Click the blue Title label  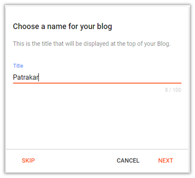click(x=18, y=66)
